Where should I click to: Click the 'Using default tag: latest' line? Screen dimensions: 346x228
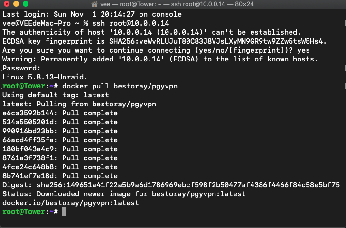tap(56, 95)
